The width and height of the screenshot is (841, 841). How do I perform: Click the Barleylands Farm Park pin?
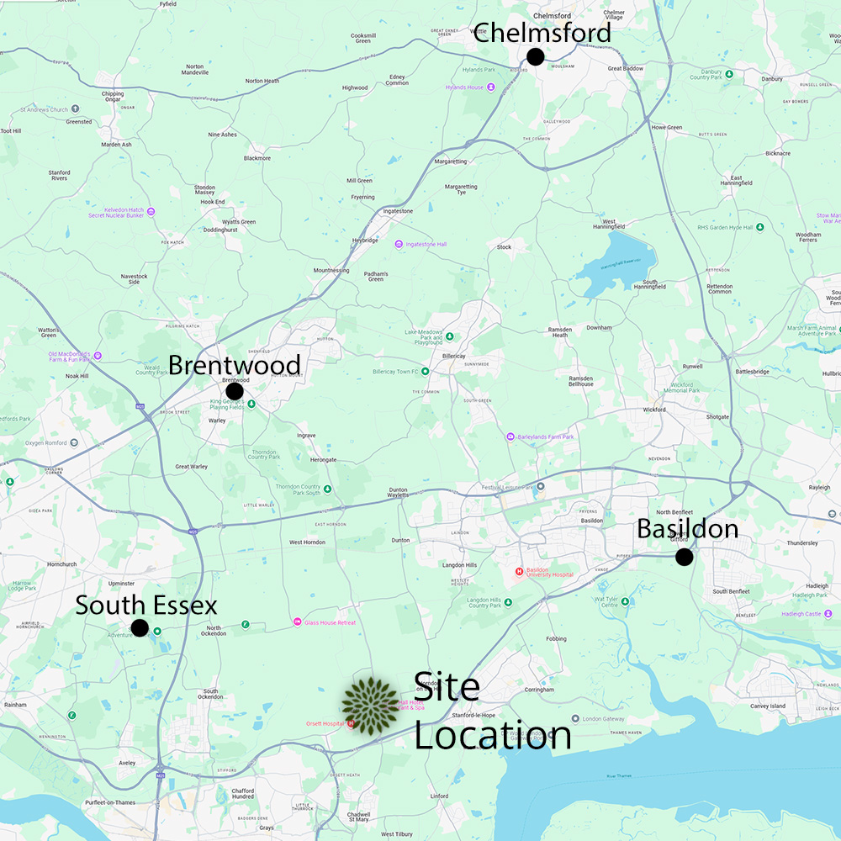tap(510, 436)
